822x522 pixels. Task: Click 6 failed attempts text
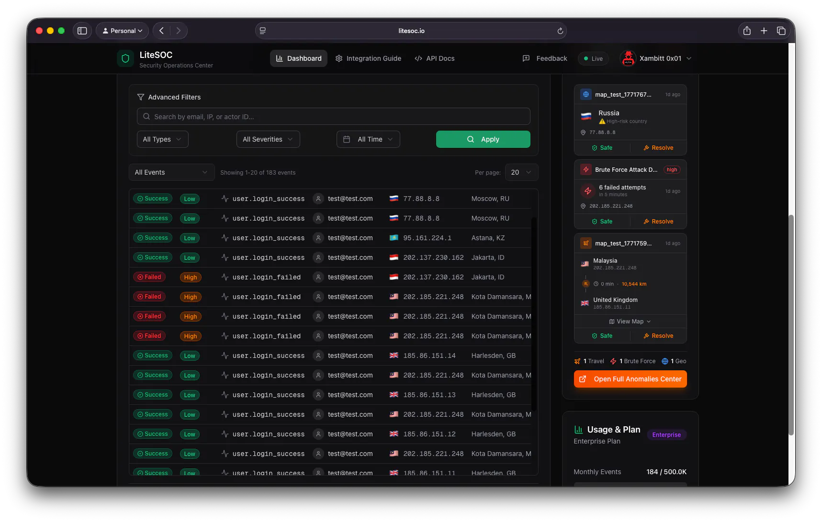(x=622, y=188)
